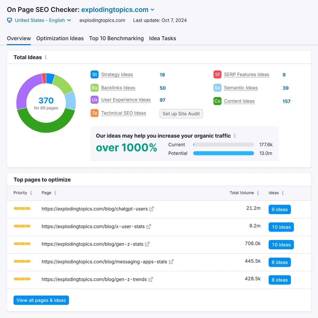Click the Backlinks Ideas link
318x318 pixels.
(118, 88)
